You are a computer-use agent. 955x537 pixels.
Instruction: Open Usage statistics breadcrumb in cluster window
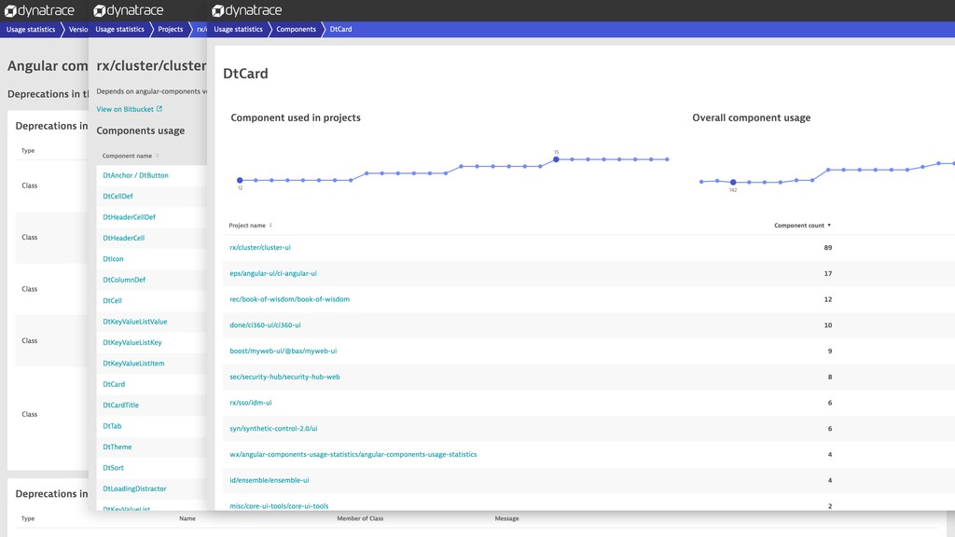pos(120,29)
